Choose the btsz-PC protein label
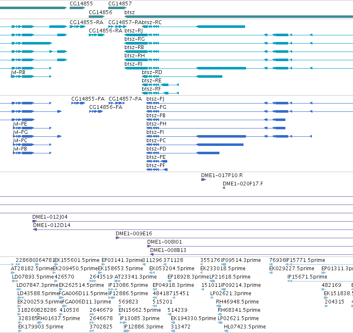353x333 pixels. 156,141
